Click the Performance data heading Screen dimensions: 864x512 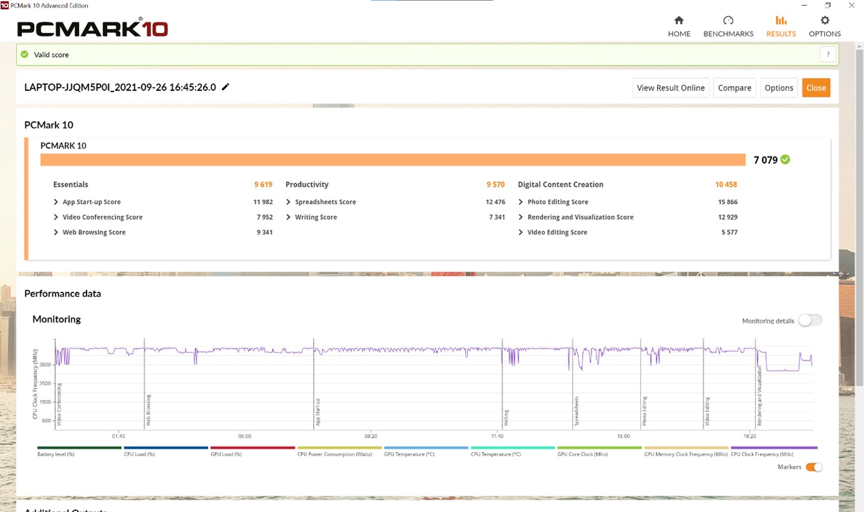click(63, 294)
